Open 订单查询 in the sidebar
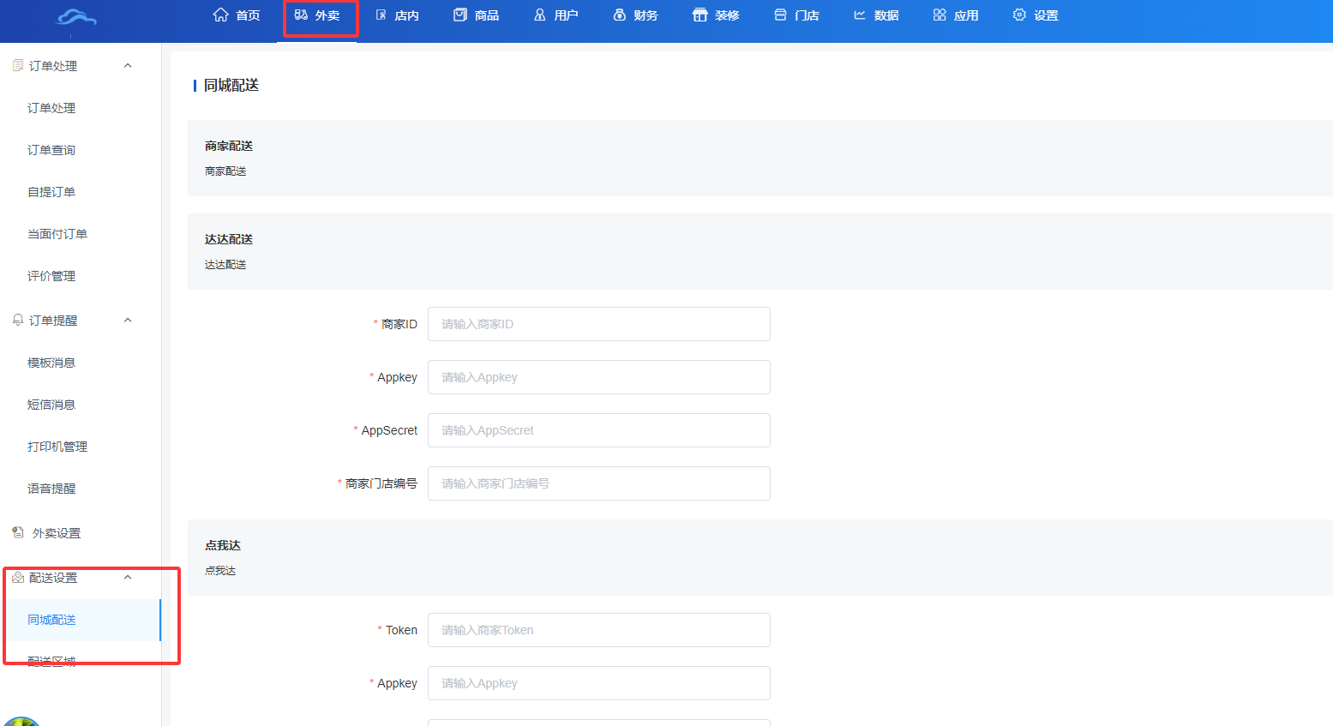The image size is (1333, 726). click(51, 150)
